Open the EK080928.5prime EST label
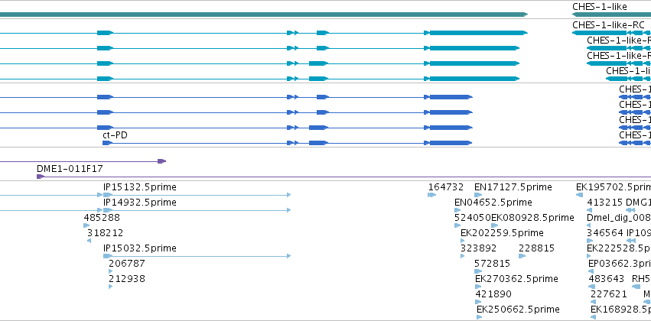The height and width of the screenshot is (321, 651). click(x=532, y=217)
